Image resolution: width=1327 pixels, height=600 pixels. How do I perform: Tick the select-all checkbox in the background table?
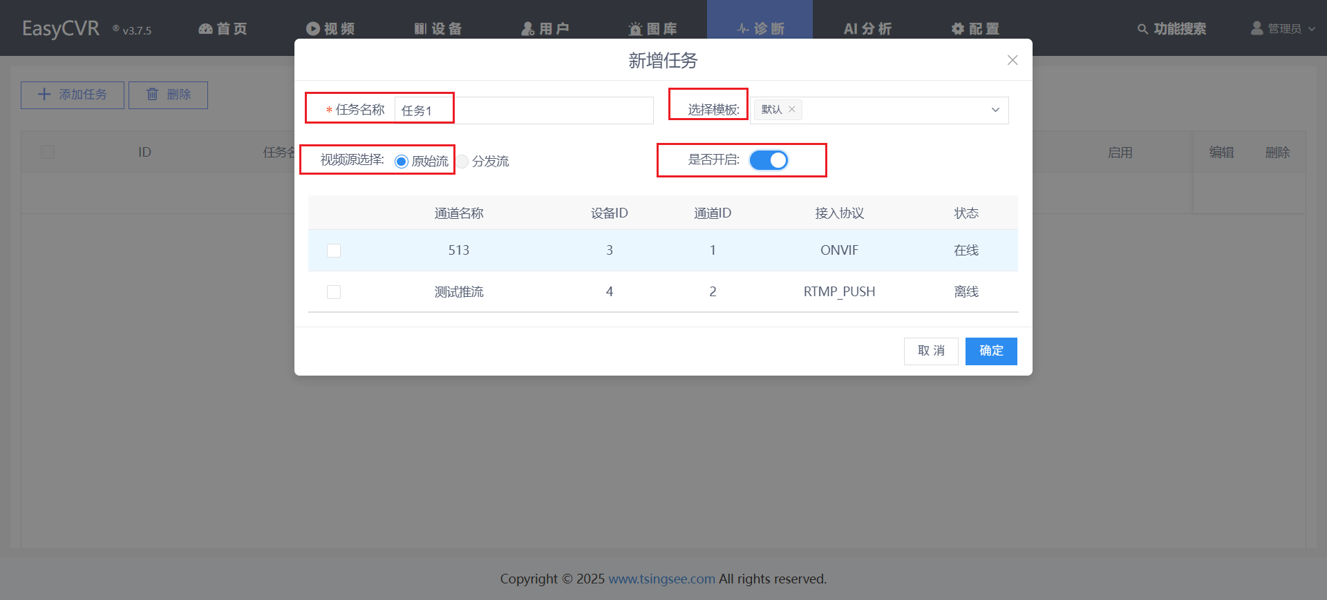point(48,152)
